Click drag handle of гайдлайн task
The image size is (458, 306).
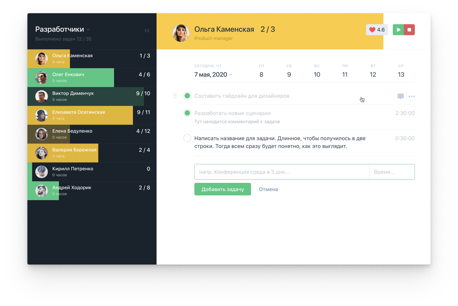(175, 96)
